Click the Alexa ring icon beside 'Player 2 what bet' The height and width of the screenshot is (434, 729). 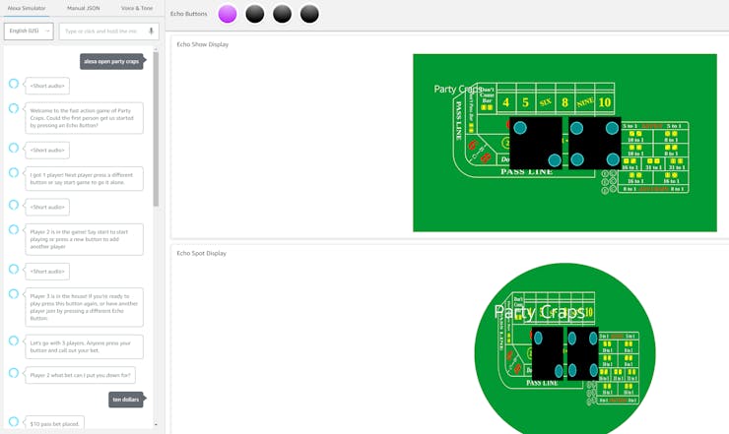14,373
